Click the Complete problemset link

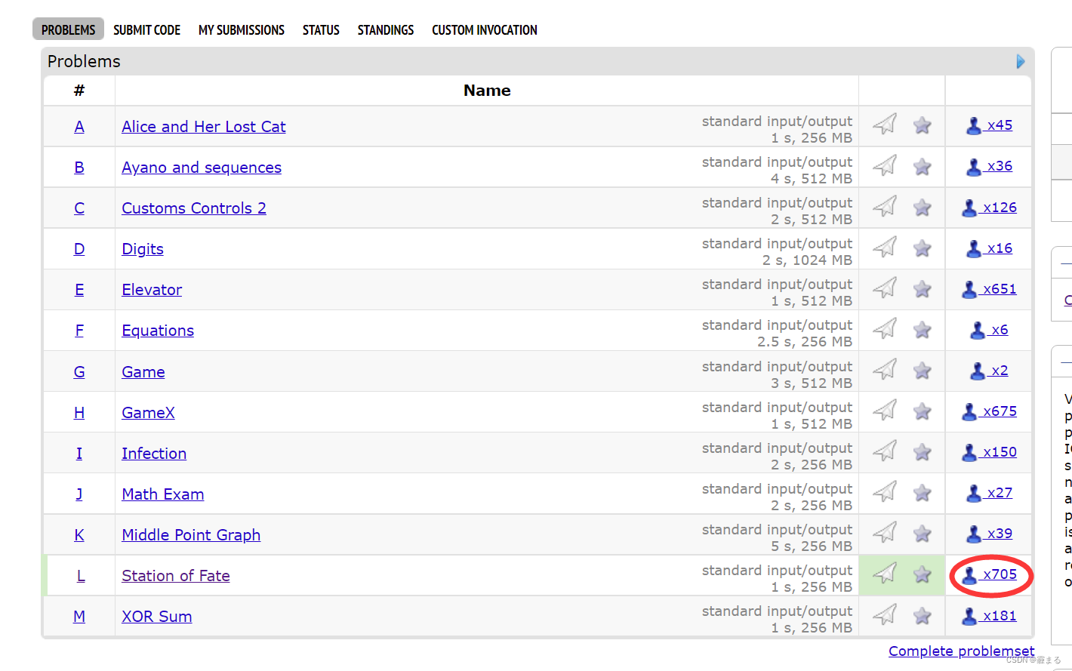tap(962, 651)
